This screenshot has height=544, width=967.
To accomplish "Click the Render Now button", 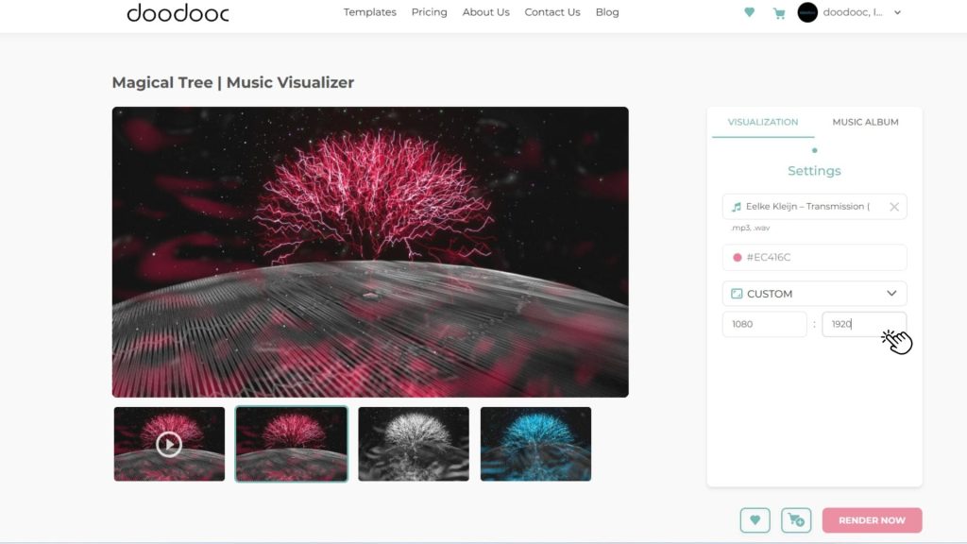I will [872, 519].
